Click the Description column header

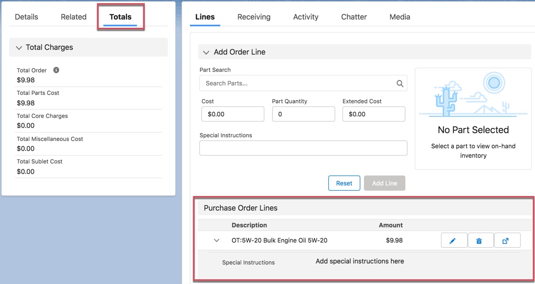point(249,225)
